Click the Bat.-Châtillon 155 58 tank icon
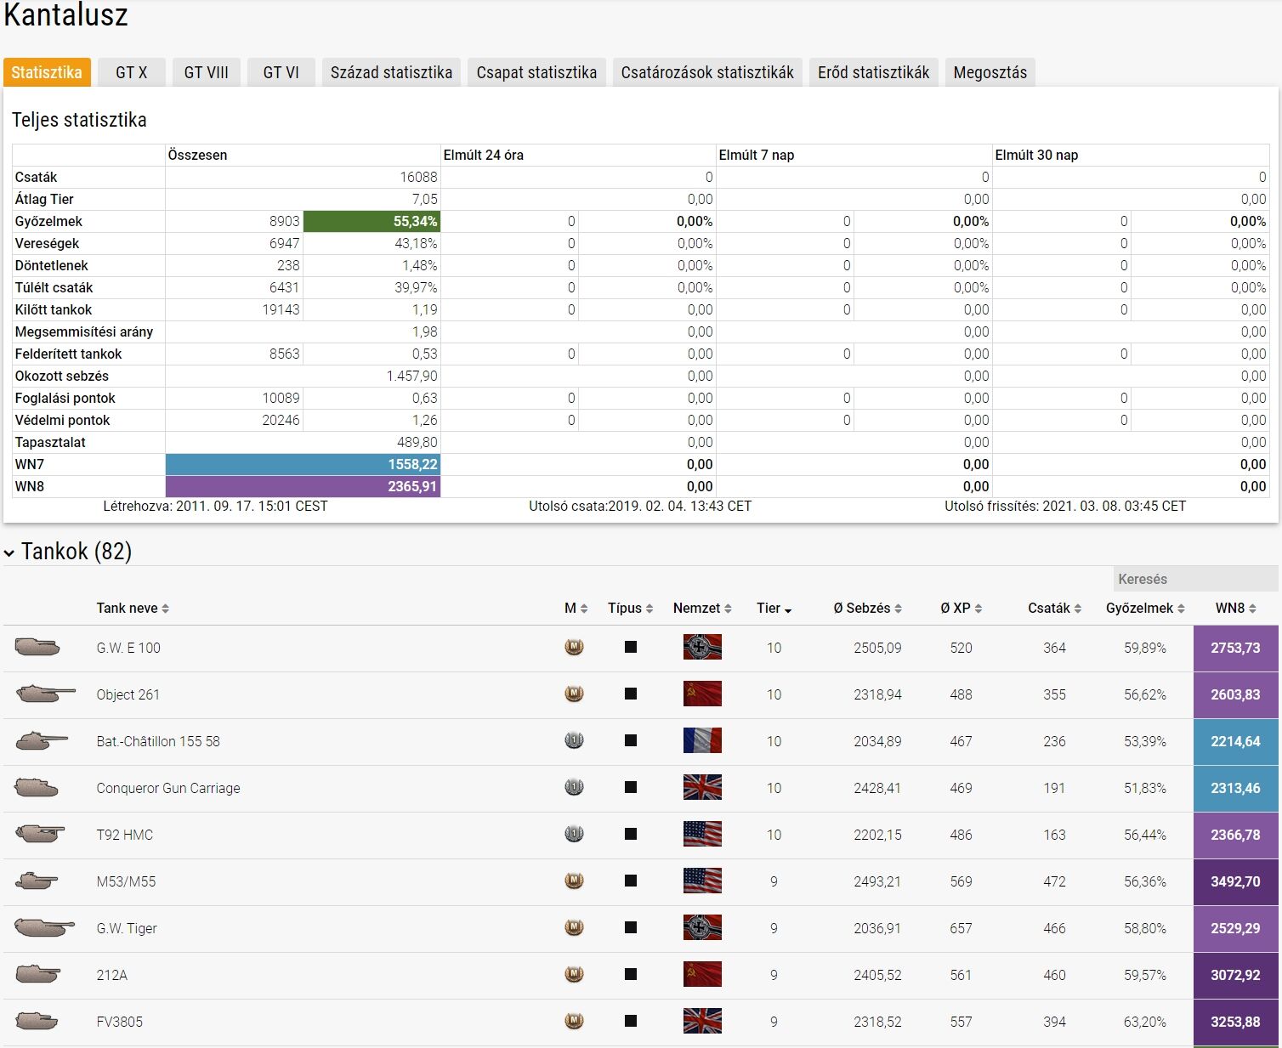1282x1048 pixels. click(42, 741)
